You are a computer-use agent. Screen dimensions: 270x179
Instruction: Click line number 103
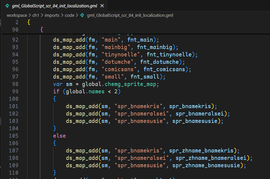point(14,121)
